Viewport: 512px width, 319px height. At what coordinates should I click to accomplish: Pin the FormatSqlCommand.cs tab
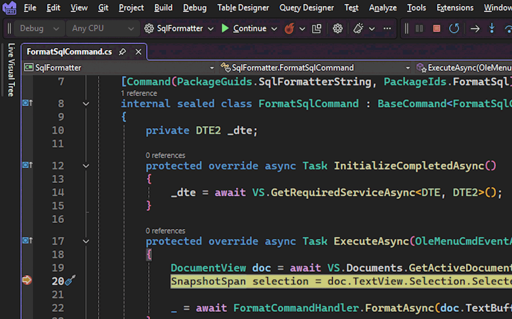point(122,52)
